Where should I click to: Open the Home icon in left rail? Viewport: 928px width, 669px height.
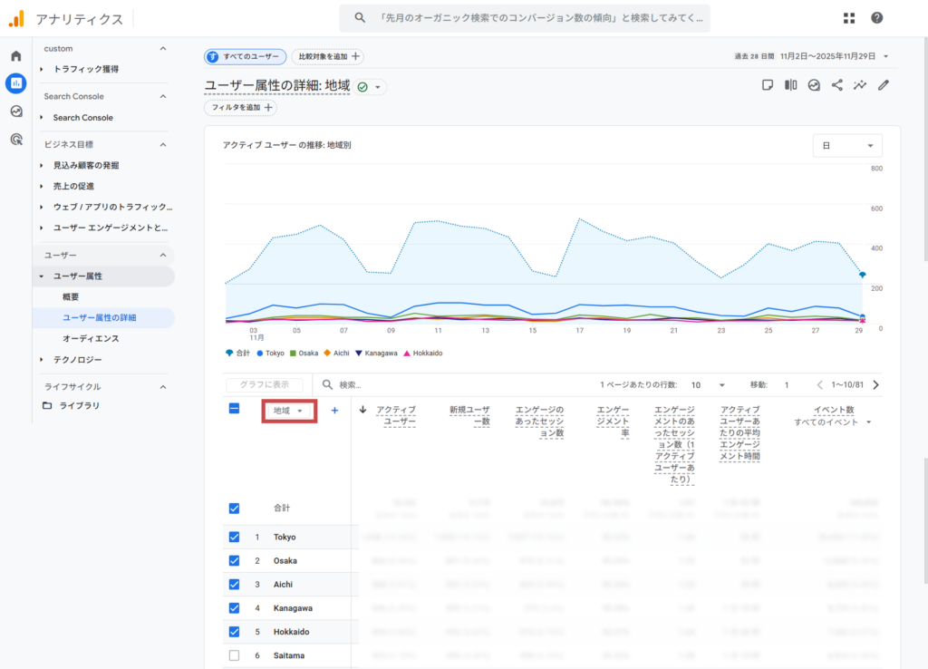(x=15, y=56)
